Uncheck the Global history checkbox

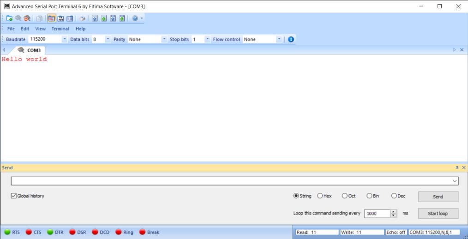click(13, 196)
